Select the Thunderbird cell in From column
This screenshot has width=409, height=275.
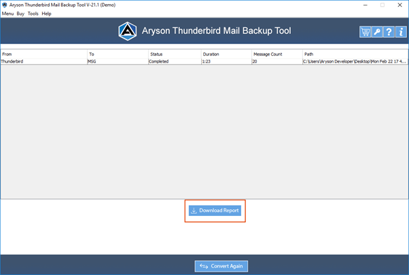tap(43, 62)
